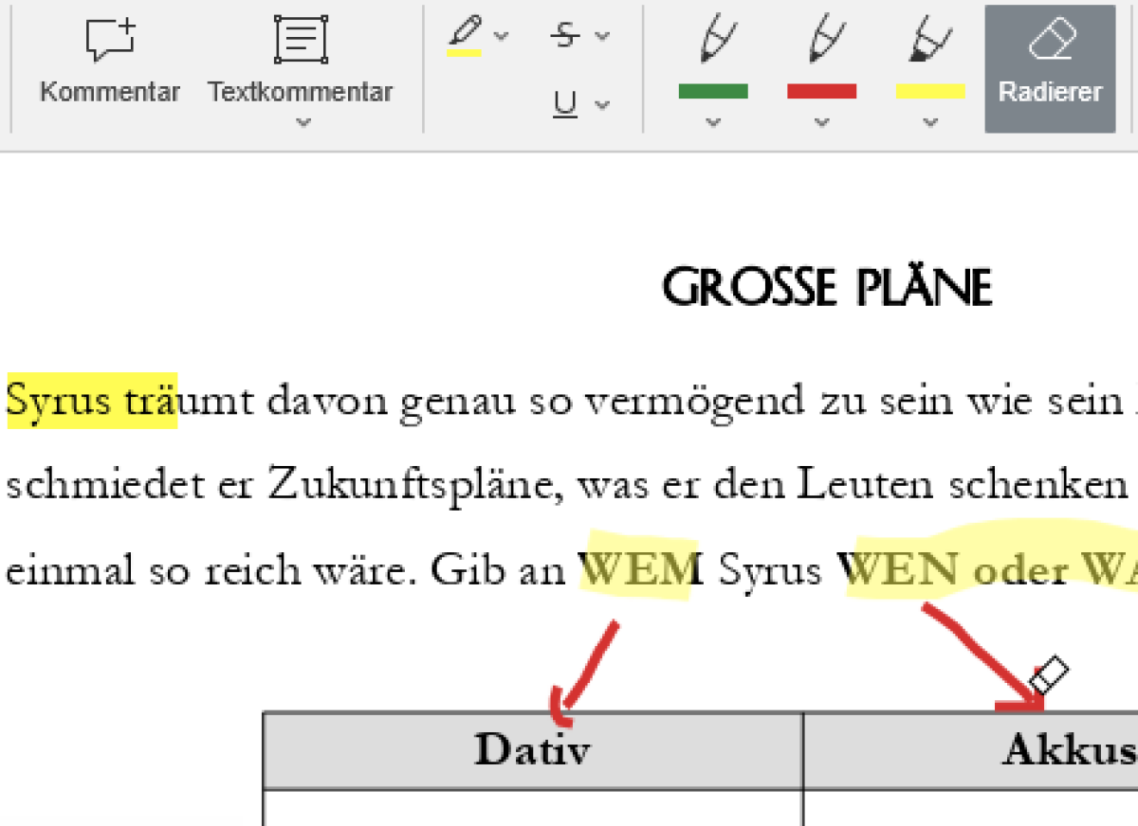Select the Textkommentar text box tool

pyautogui.click(x=301, y=40)
